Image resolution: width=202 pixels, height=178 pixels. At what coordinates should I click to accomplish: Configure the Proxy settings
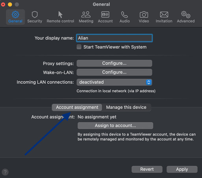pos(114,63)
